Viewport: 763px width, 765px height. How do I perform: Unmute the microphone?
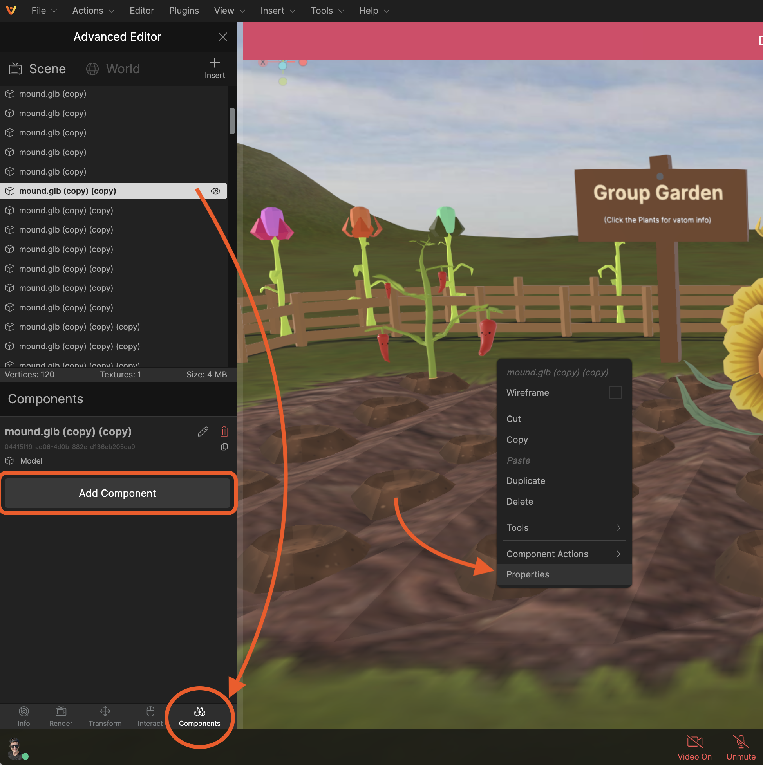point(740,747)
